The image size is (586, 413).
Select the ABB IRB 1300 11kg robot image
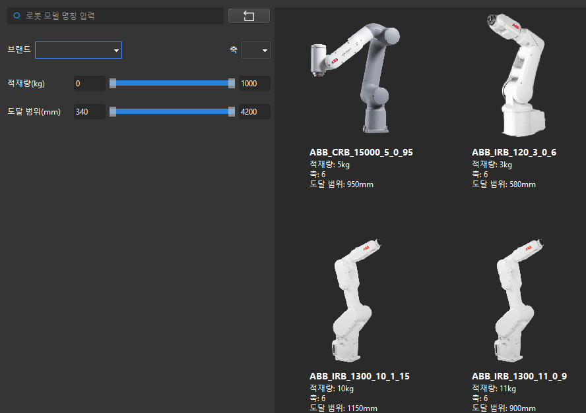point(519,300)
